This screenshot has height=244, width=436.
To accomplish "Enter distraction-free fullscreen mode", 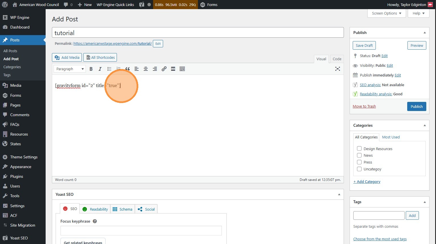I will 338,69.
